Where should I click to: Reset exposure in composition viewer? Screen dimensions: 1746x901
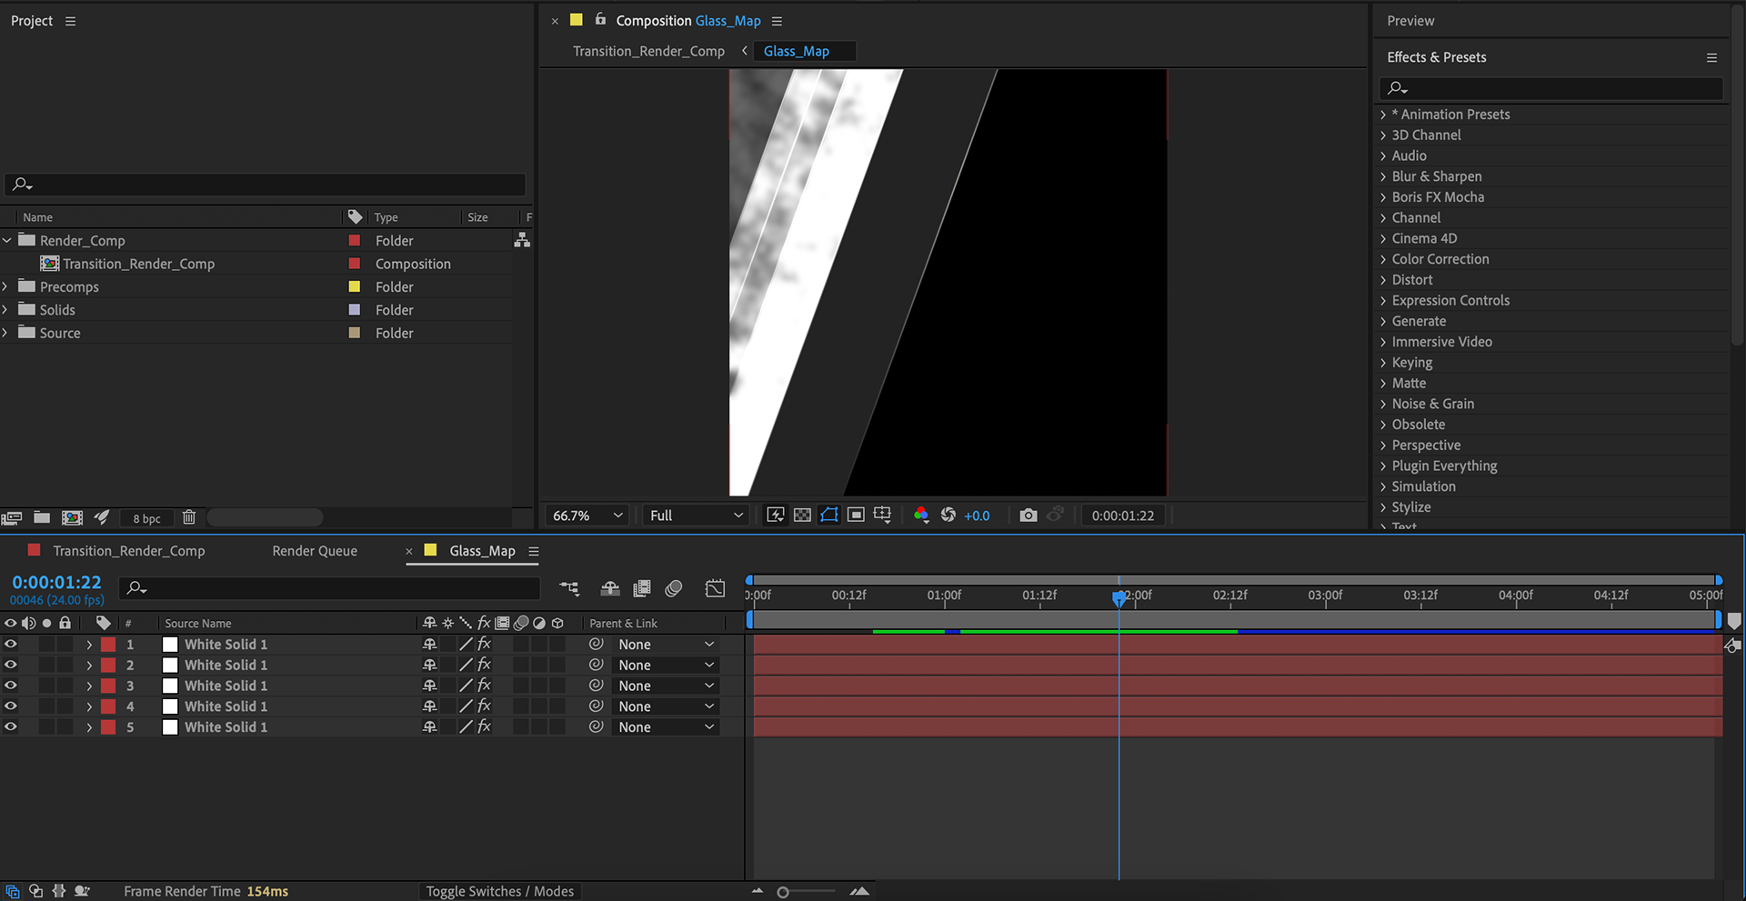coord(948,516)
